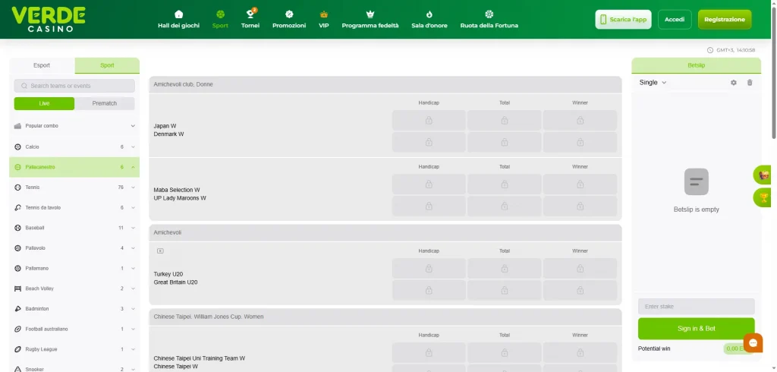Open the Hall dei giochi home icon

179,14
